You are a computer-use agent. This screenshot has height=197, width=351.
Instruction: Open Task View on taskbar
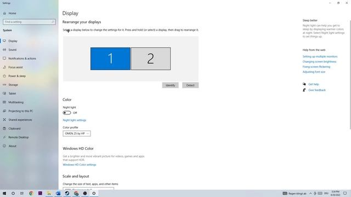22,193
